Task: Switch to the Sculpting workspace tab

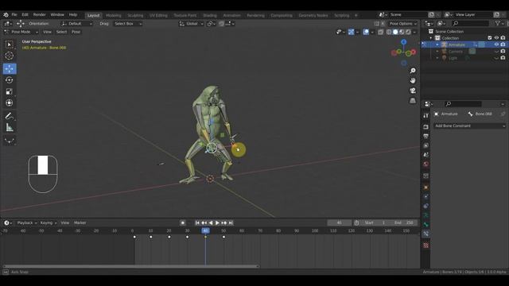Action: [x=135, y=15]
